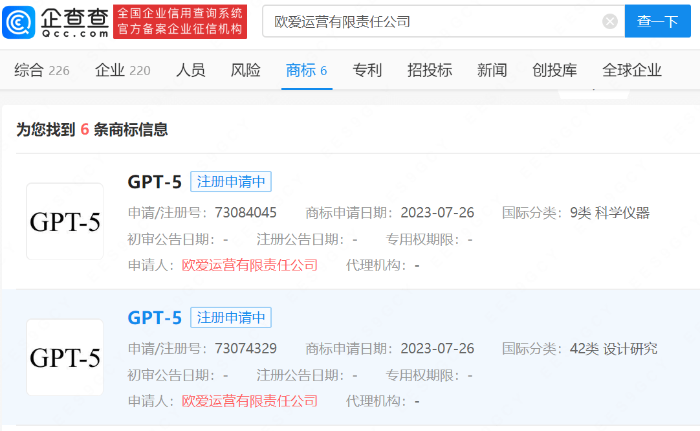The height and width of the screenshot is (431, 700).
Task: Open applicant 欧爱运营有限责任公司 link under 73084045
Action: coord(250,265)
